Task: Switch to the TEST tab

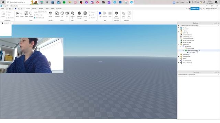Action: [x=47, y=9]
